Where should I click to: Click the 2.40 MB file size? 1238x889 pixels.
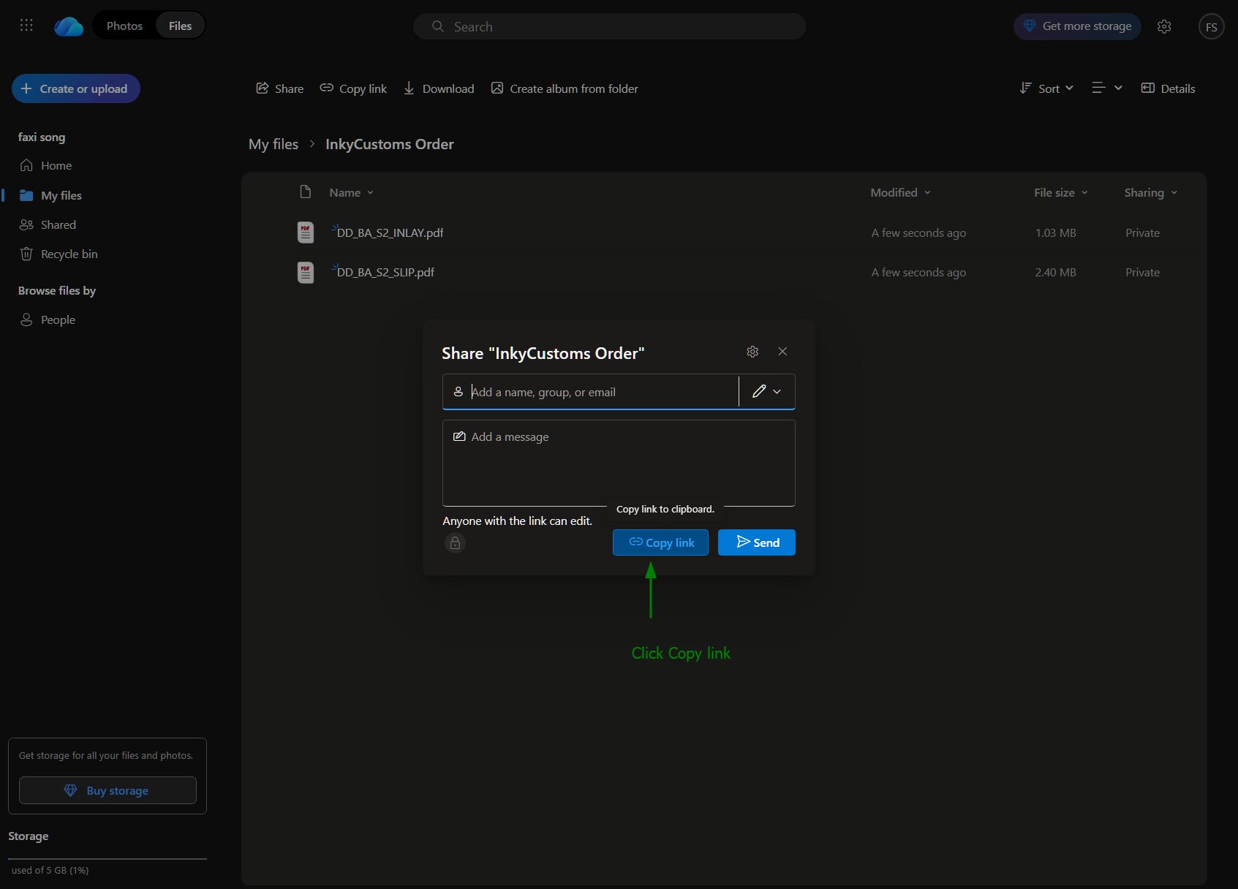point(1055,272)
